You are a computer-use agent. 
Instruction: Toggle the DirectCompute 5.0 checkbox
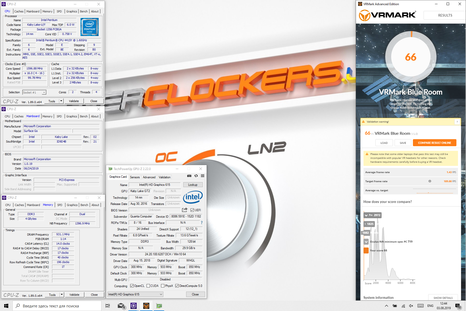point(177,286)
